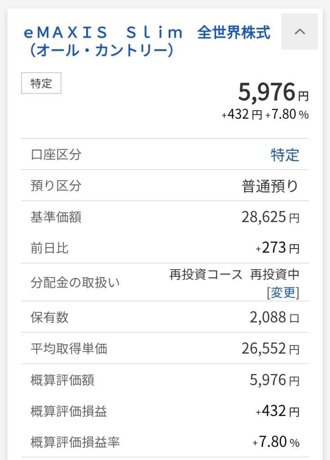Click the 26,552円 average acquisition price
Image resolution: width=330 pixels, height=460 pixels.
point(270,348)
